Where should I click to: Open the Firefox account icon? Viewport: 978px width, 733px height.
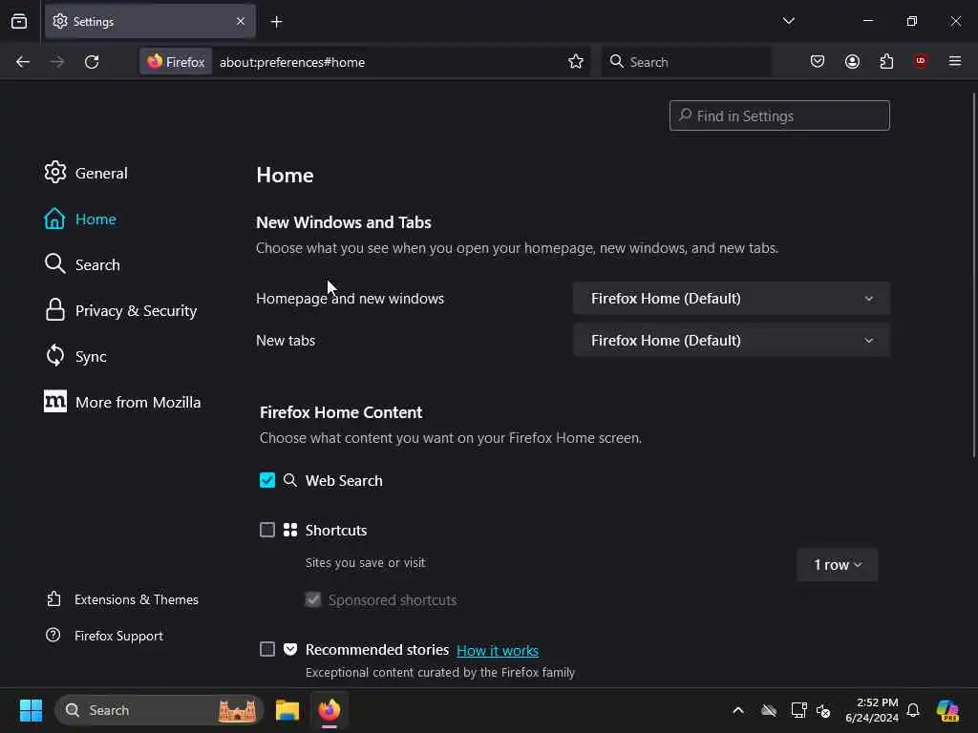852,62
